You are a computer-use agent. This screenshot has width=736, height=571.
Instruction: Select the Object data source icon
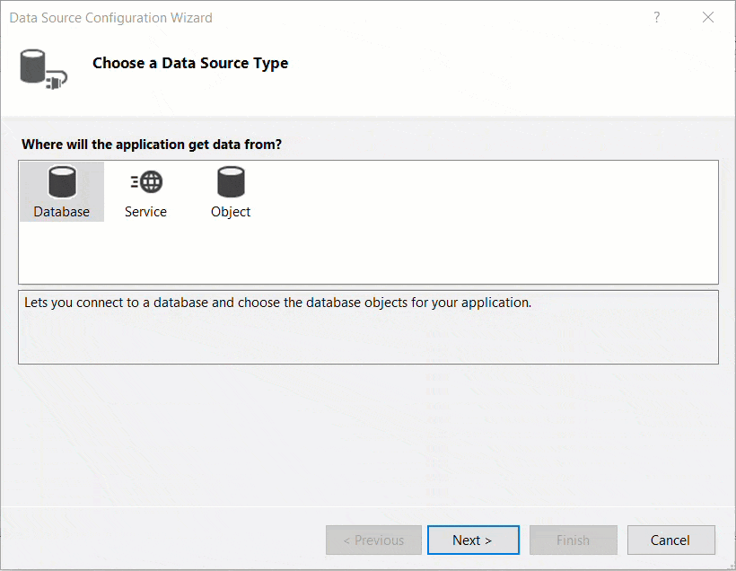point(231,183)
